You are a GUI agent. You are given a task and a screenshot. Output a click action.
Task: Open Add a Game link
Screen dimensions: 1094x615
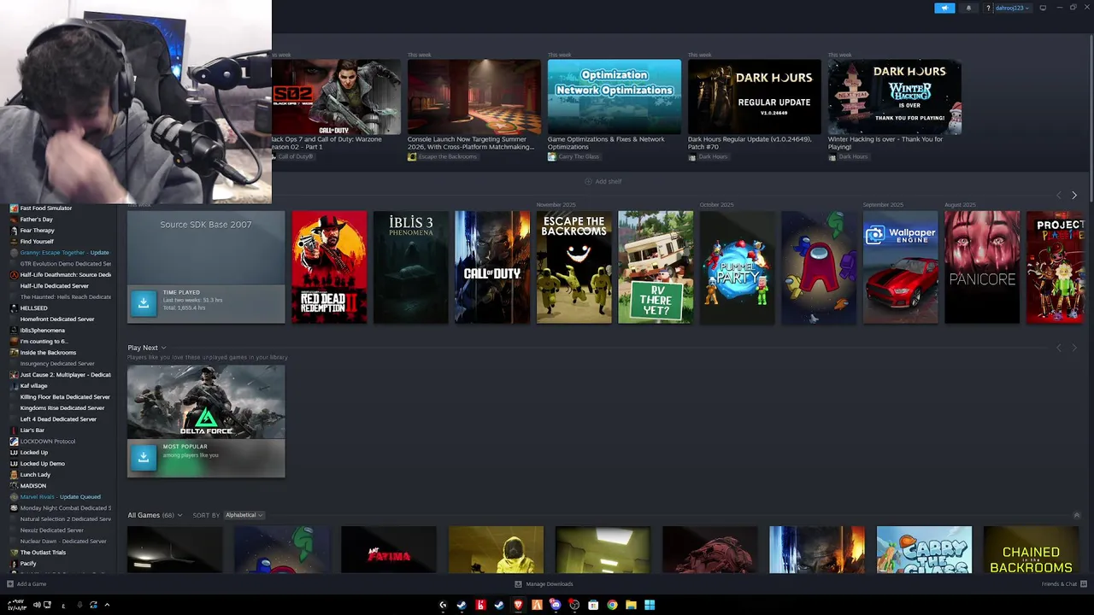[x=32, y=584]
